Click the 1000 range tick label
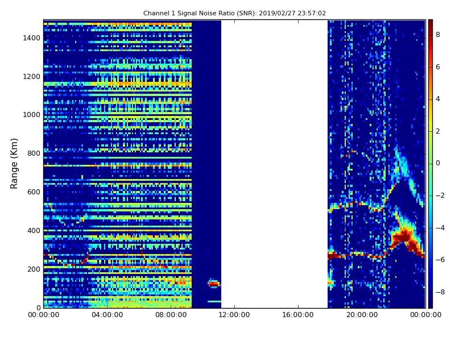The width and height of the screenshot is (455, 341). click(32, 115)
